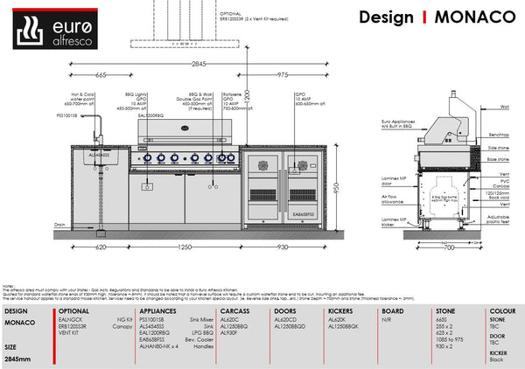
Task: Click the COLOUR column heading
Action: pyautogui.click(x=502, y=310)
